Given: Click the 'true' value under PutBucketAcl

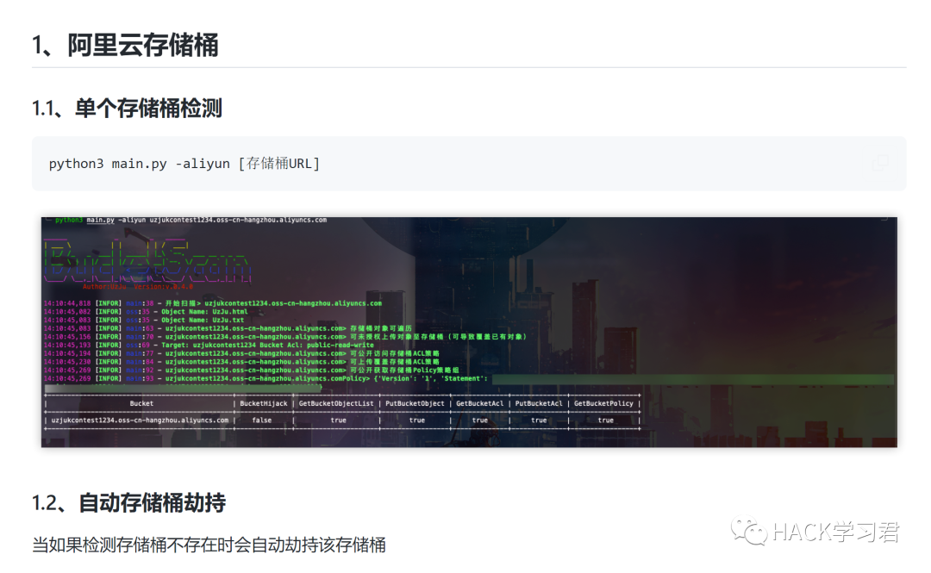Looking at the screenshot, I should click(x=539, y=420).
